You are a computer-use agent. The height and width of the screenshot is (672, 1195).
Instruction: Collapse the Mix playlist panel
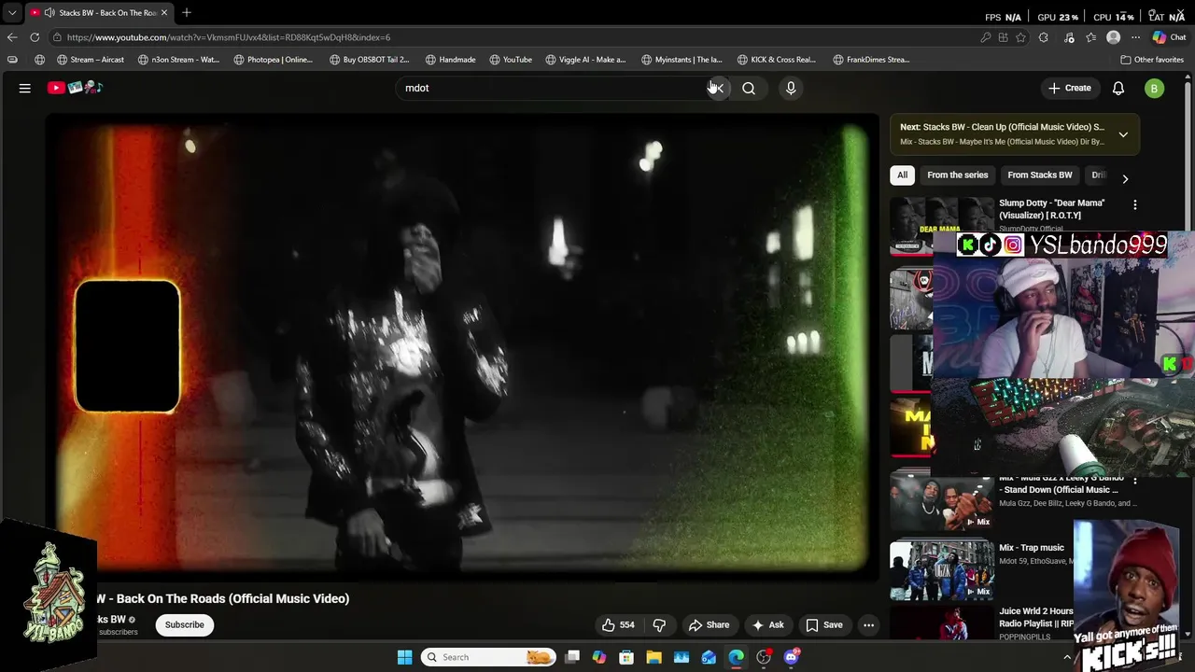[1123, 134]
